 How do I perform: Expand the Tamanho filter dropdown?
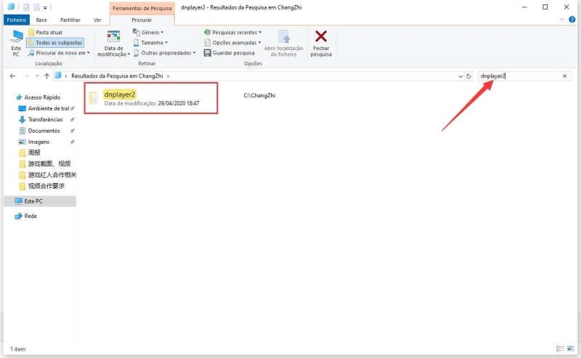click(x=153, y=43)
